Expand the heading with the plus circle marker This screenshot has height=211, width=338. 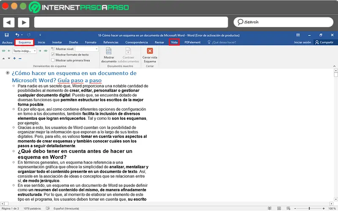click(x=8, y=73)
